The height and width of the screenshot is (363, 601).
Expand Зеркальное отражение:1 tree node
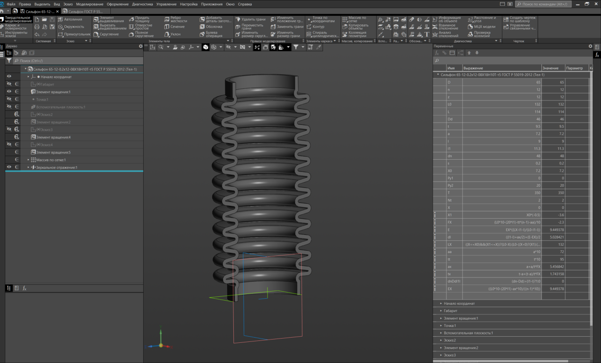coord(28,167)
